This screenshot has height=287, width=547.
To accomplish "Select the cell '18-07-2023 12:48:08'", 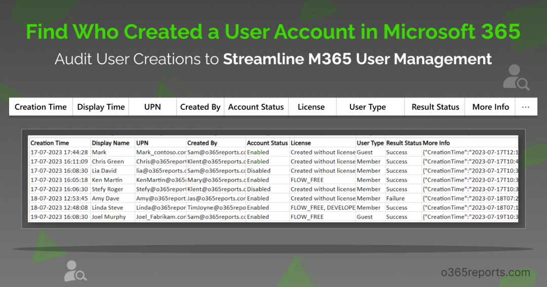I will [59, 208].
